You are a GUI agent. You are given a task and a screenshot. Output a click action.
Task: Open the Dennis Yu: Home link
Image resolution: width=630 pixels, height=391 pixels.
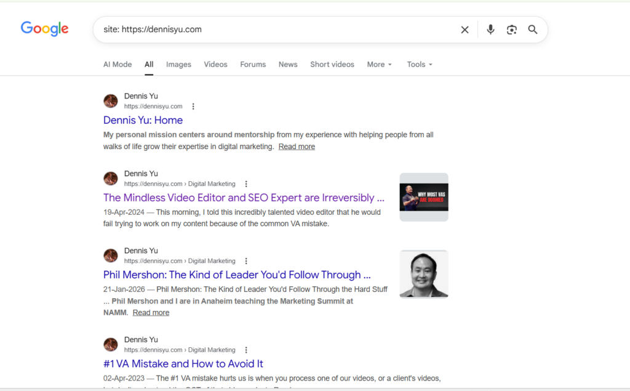point(143,120)
